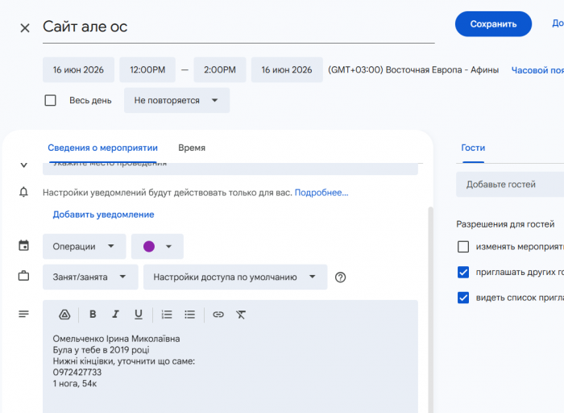Click the Сохранить button
The height and width of the screenshot is (413, 564).
(493, 24)
